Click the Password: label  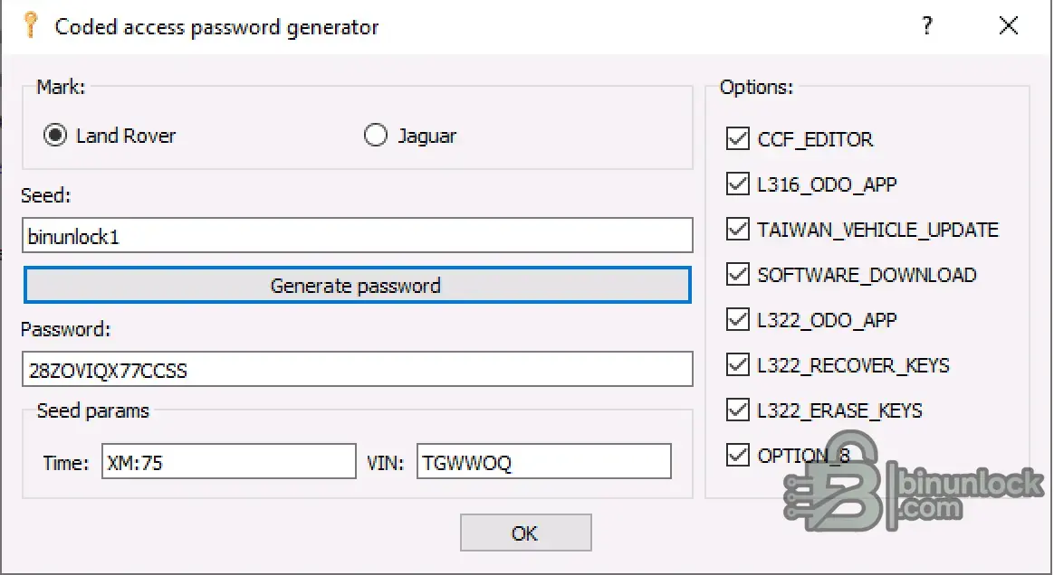point(66,329)
